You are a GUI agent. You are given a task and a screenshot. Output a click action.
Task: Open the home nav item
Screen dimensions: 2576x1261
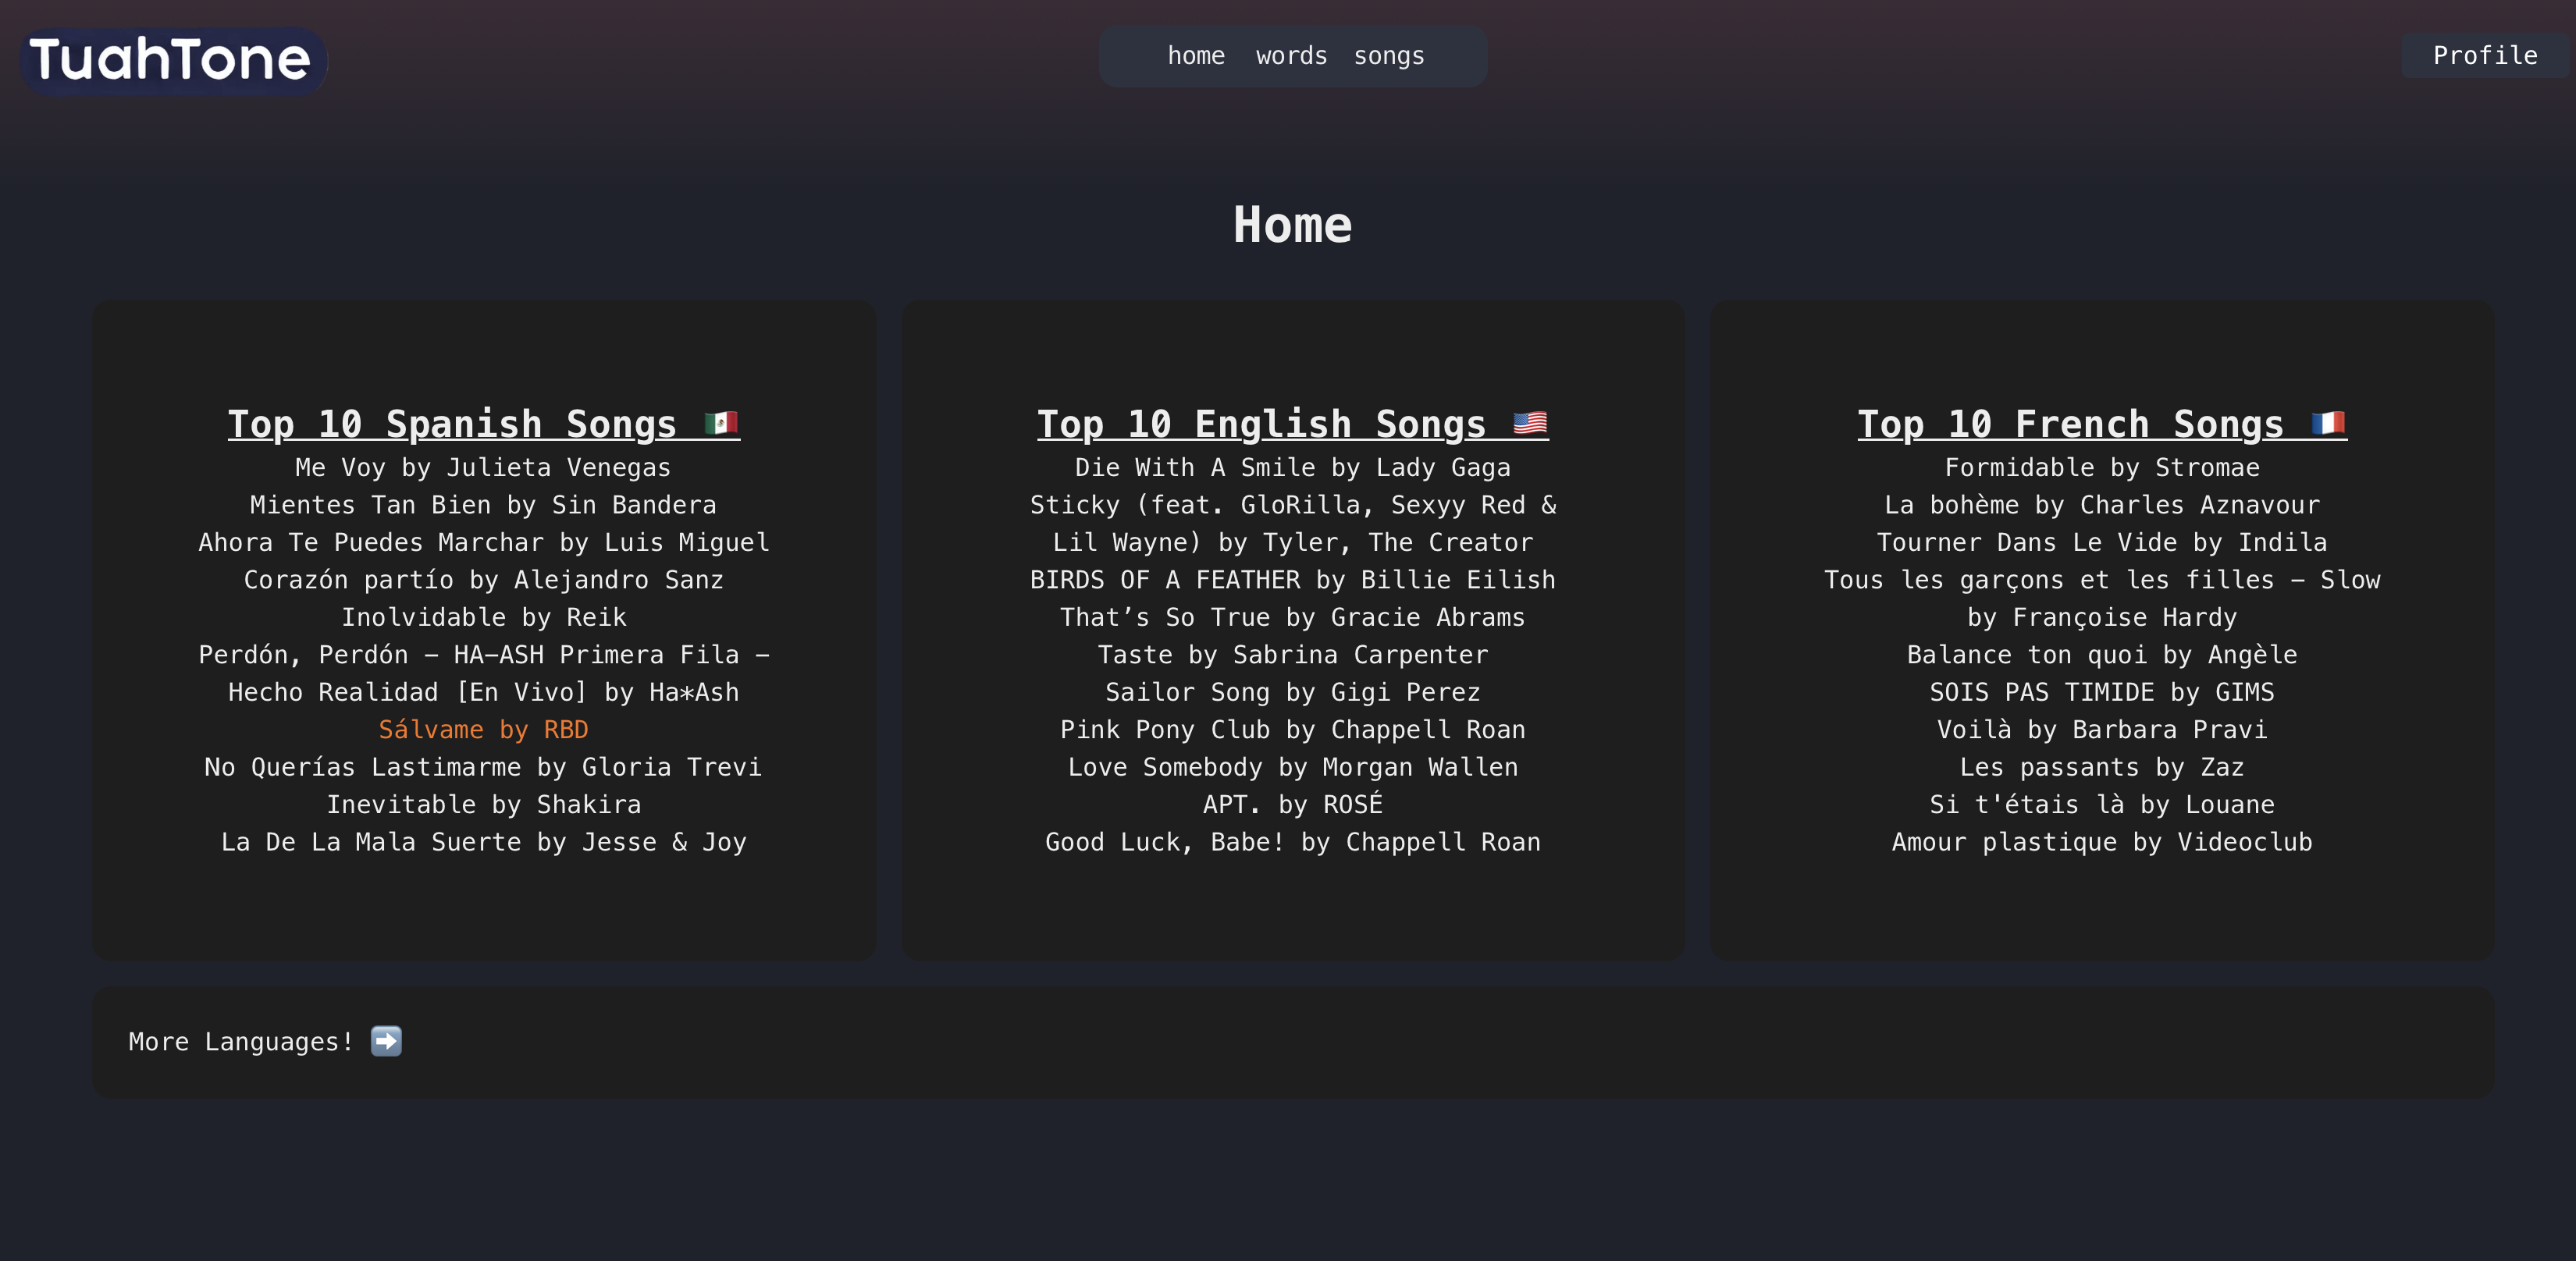(x=1195, y=56)
